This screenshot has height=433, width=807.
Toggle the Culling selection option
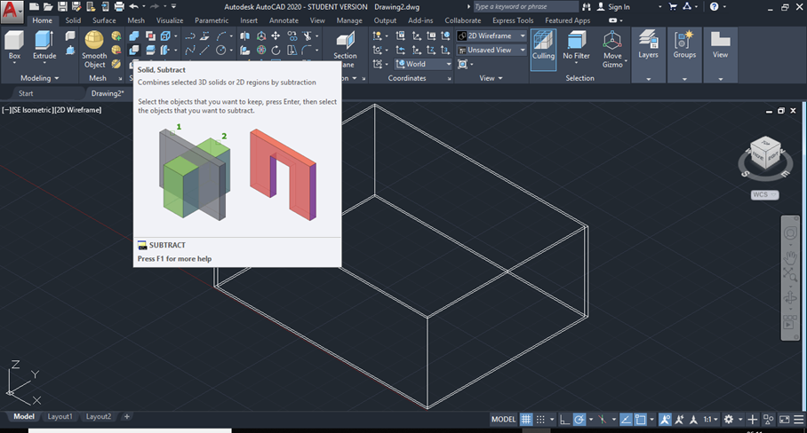[543, 50]
